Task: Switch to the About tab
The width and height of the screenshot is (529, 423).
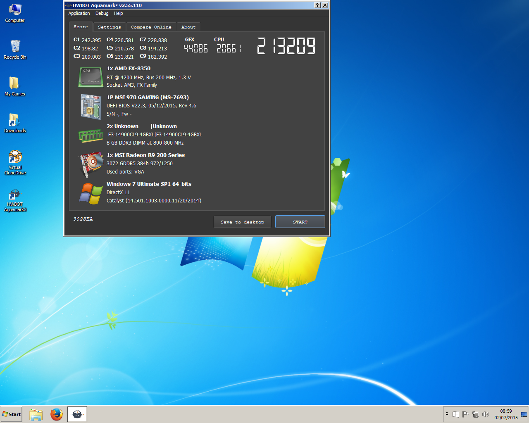Action: click(x=188, y=27)
